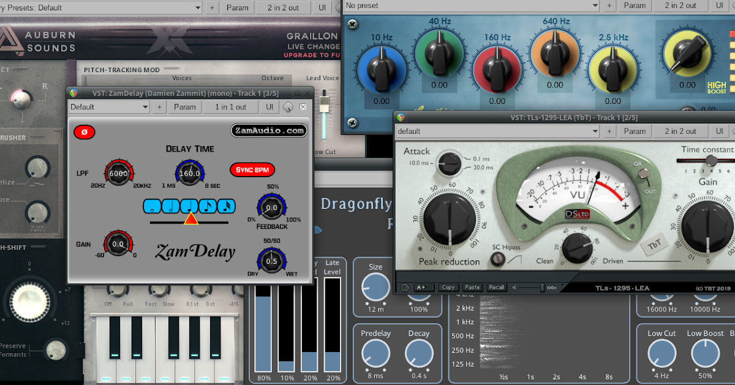735x385 pixels.
Task: Click Param in the Graillon window toolbar
Action: 237,7
